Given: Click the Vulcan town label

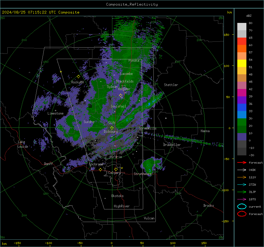Looking at the screenshot, I should point(149,218).
